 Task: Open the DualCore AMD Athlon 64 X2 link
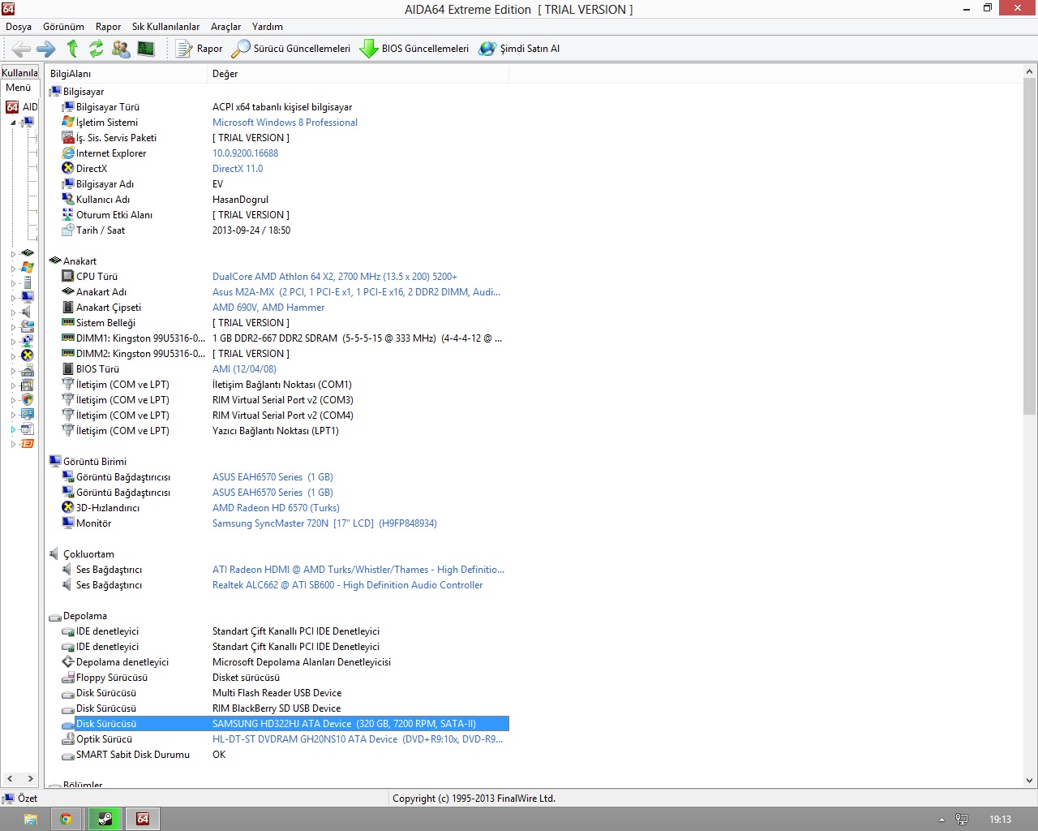point(334,277)
